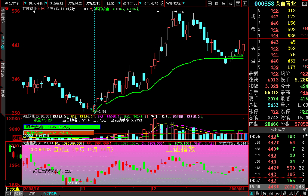Click 常用指标 in the toolbar
This screenshot has height=196, width=308.
174,4
